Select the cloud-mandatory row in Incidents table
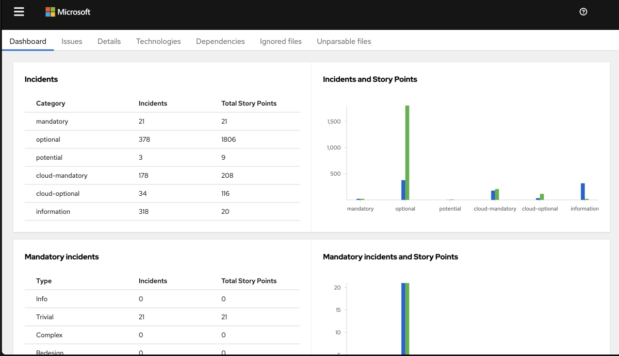 click(x=162, y=176)
